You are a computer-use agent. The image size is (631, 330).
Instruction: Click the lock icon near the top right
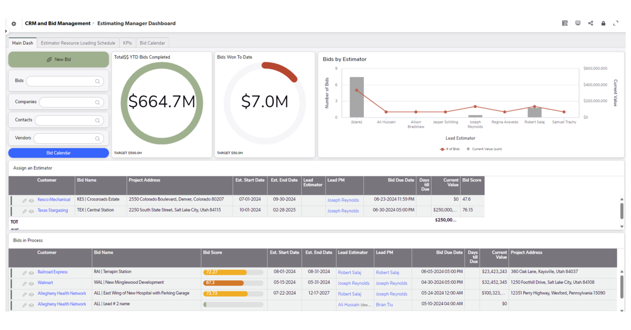point(603,23)
